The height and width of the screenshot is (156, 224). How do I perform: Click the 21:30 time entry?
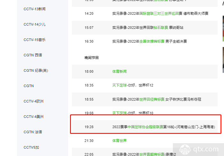[x=89, y=141]
